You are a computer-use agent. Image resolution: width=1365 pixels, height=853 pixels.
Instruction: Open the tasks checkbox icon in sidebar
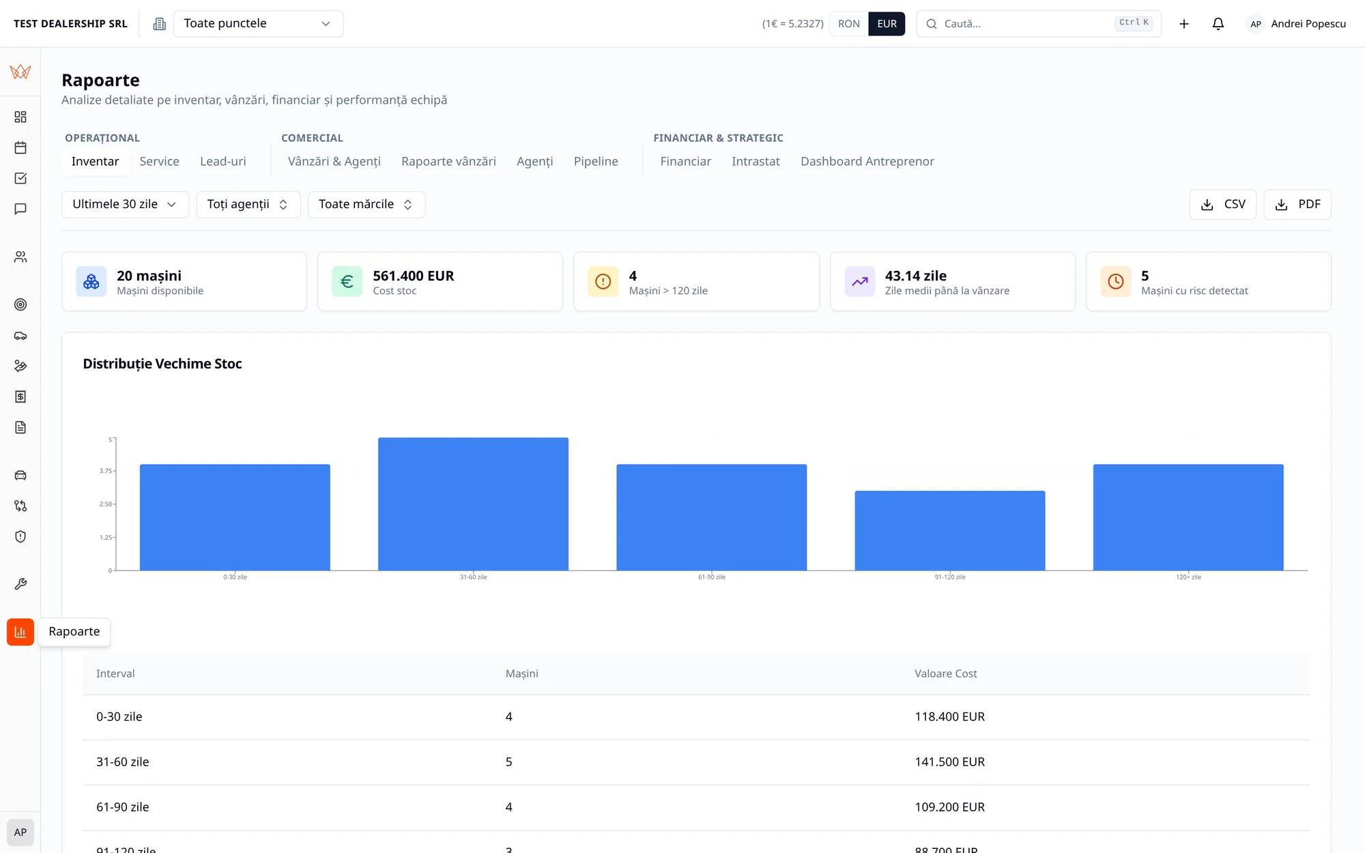(x=20, y=178)
